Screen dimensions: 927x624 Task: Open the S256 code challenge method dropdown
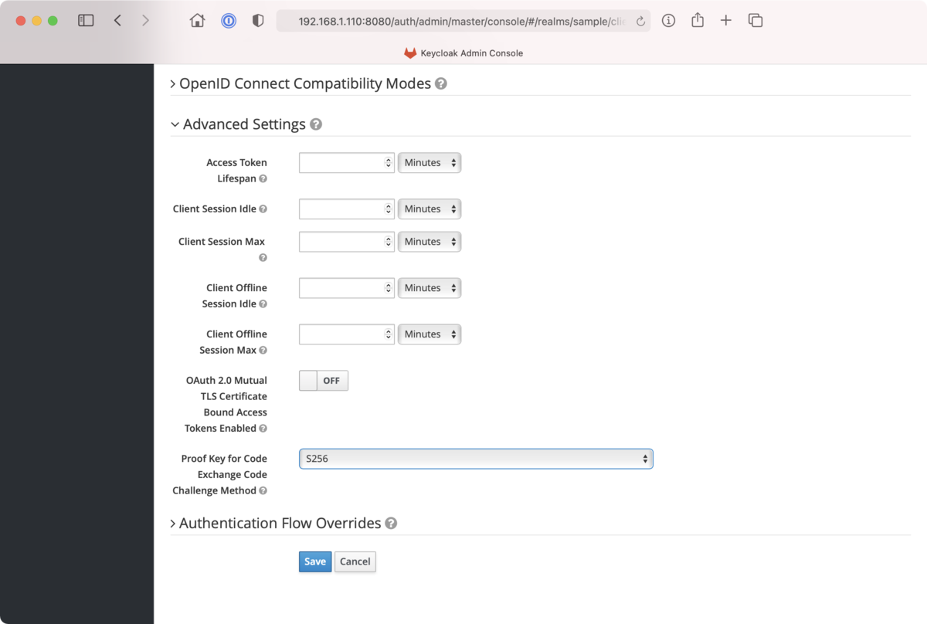(x=476, y=459)
